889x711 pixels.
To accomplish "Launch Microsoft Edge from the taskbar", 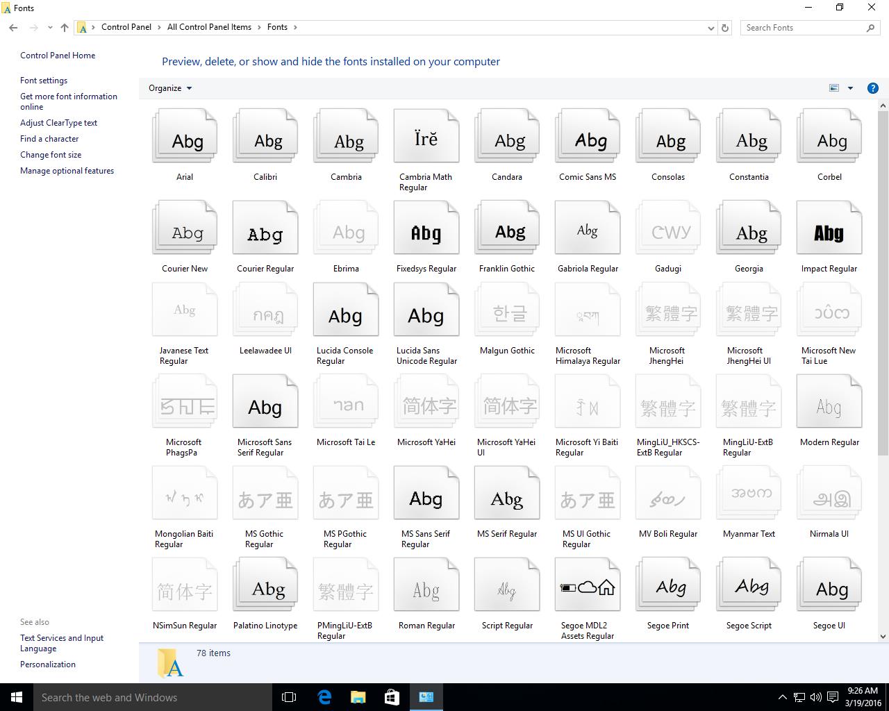I will (324, 697).
